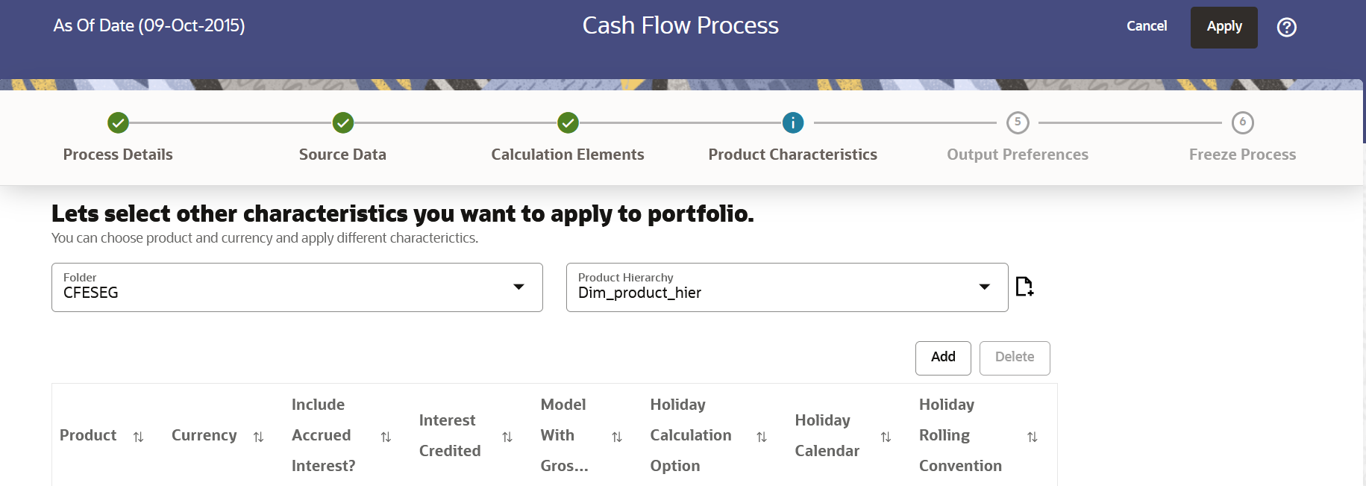Click the green checkmark on Source Data step
This screenshot has height=486, width=1366.
click(342, 122)
